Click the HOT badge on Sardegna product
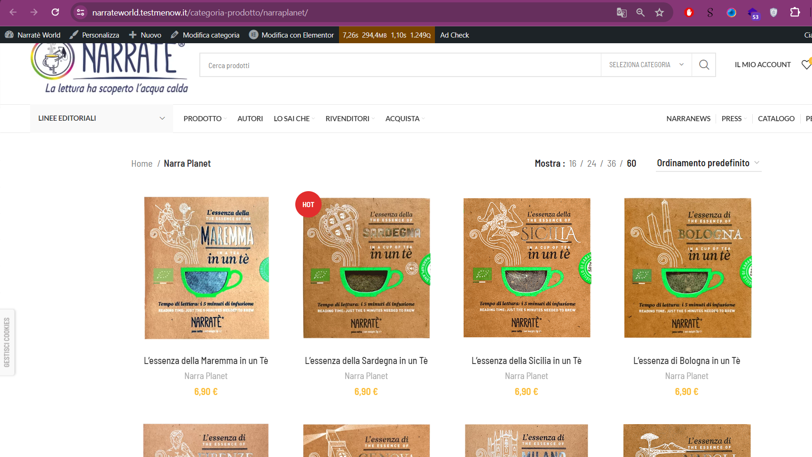This screenshot has height=457, width=812. point(308,204)
